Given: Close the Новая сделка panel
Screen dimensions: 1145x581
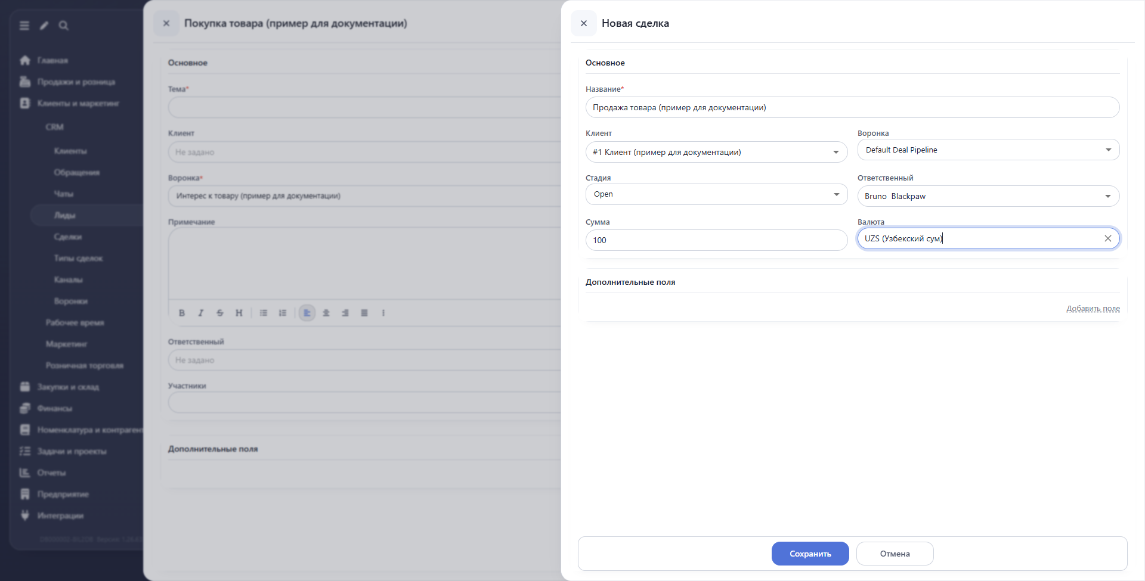Looking at the screenshot, I should (x=584, y=23).
